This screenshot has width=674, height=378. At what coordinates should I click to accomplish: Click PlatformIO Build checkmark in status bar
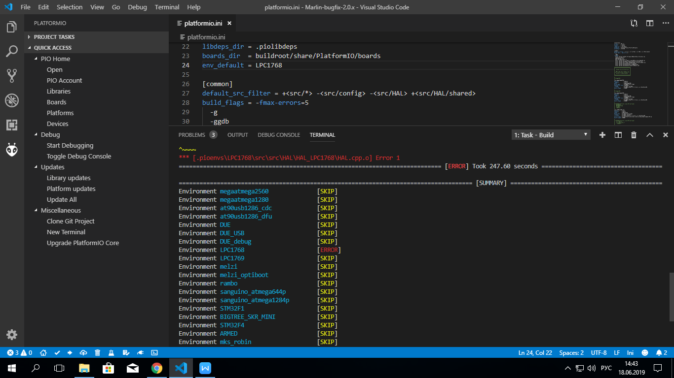click(57, 353)
